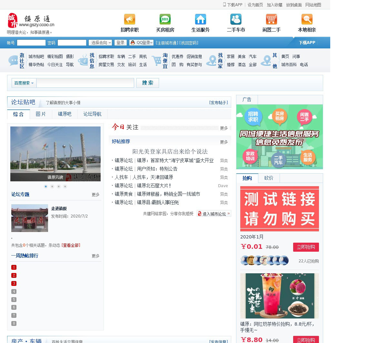Open the 本地相亲 magnifier icon
Image resolution: width=387 pixels, height=343 pixels.
click(307, 19)
